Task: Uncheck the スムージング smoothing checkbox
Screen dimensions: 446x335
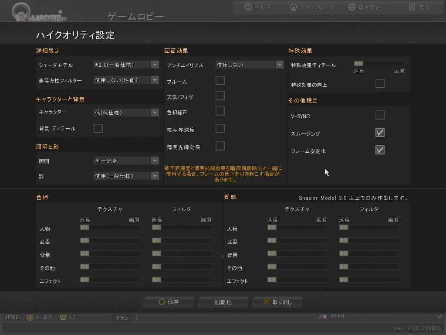Action: pyautogui.click(x=380, y=133)
